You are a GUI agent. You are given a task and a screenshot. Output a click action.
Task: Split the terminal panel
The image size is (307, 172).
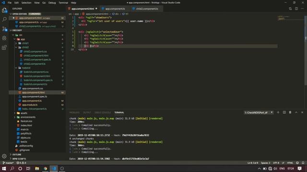pyautogui.click(x=284, y=112)
